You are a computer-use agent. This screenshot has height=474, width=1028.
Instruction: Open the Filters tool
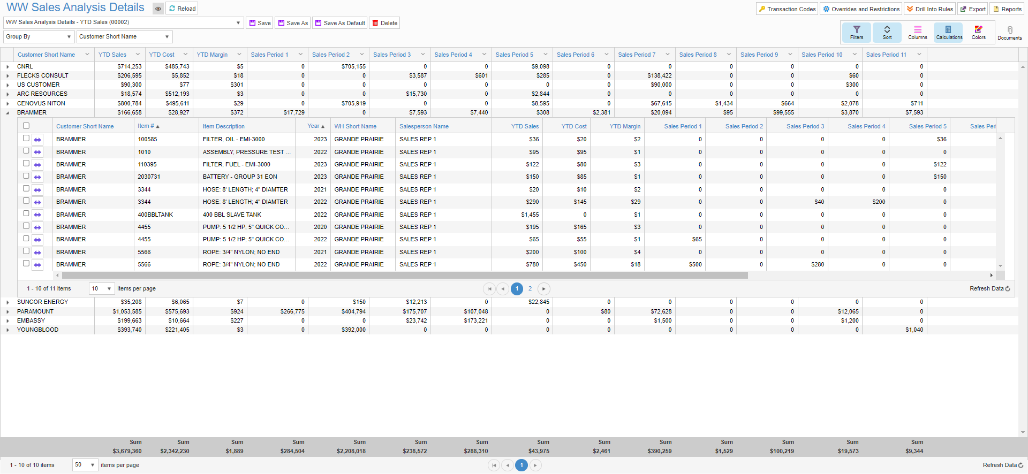pyautogui.click(x=856, y=32)
